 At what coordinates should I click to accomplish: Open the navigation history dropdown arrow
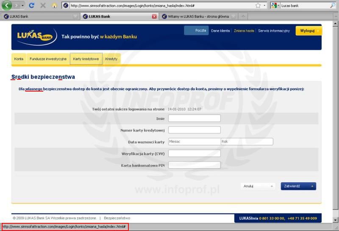point(22,6)
